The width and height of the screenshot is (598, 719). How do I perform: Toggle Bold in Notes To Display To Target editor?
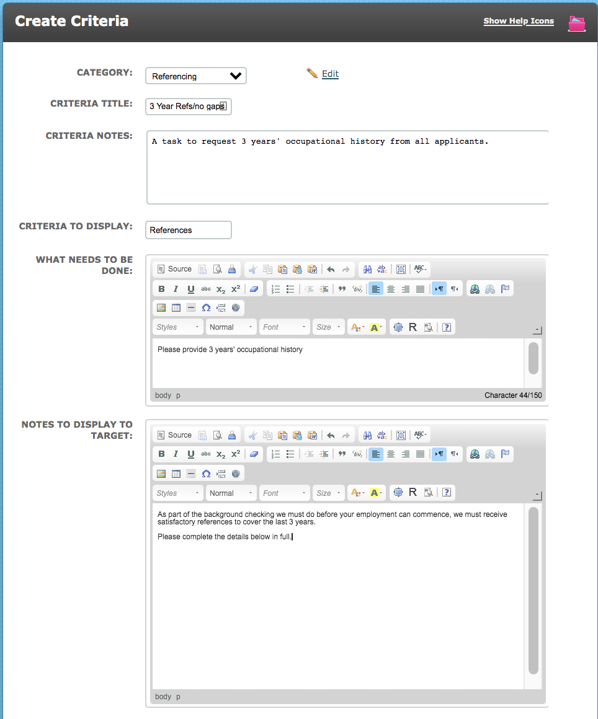pyautogui.click(x=161, y=454)
